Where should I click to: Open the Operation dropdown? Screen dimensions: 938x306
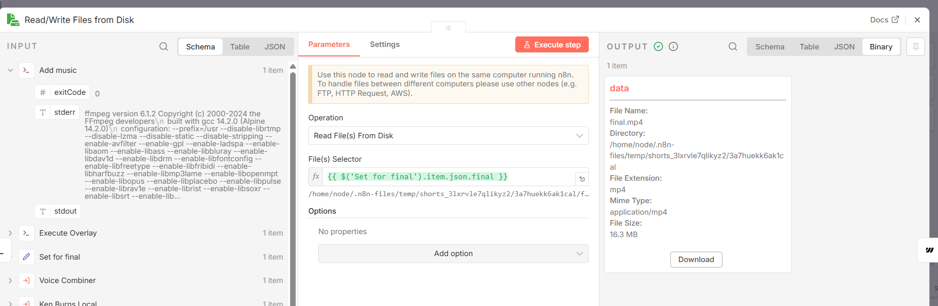448,136
